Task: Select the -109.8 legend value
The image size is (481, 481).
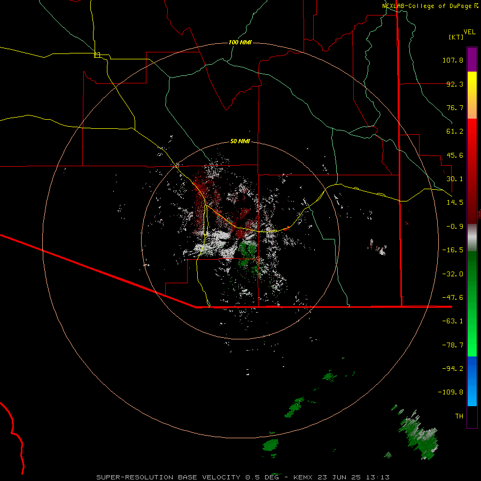Action: point(451,392)
